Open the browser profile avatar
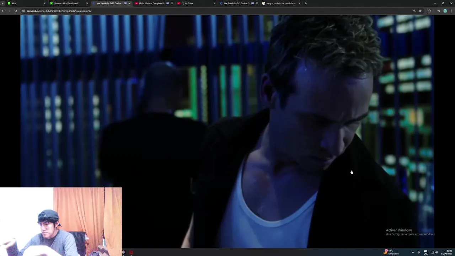The image size is (455, 256). (445, 11)
